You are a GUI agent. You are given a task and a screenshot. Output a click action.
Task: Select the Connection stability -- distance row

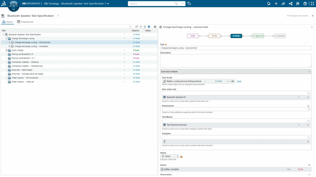(79, 62)
